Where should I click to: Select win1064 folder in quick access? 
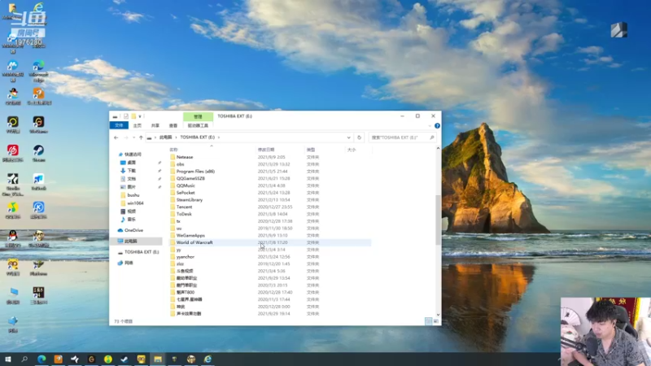tap(135, 203)
